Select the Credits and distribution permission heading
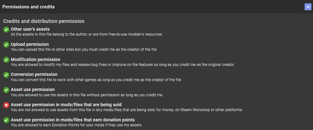 pos(44,21)
